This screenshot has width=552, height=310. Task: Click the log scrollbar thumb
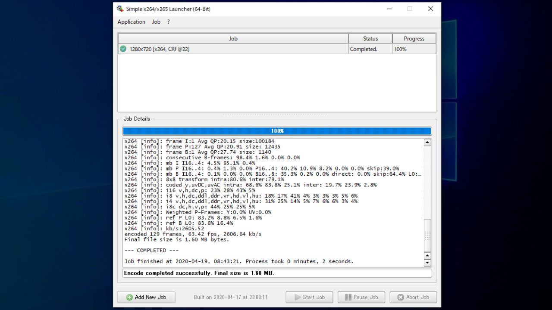point(427,235)
